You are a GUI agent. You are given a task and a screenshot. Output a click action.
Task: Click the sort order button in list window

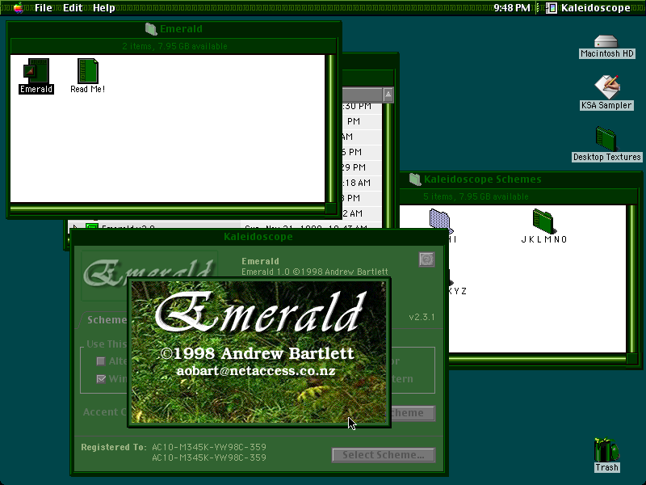click(x=388, y=95)
